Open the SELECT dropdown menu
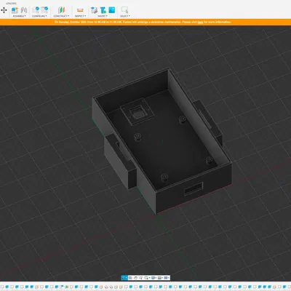 tap(125, 16)
